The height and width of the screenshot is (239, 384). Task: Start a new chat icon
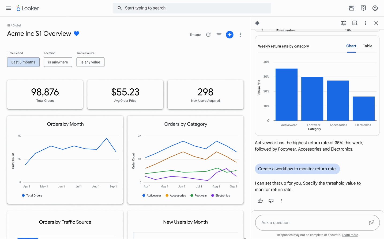coord(355,23)
